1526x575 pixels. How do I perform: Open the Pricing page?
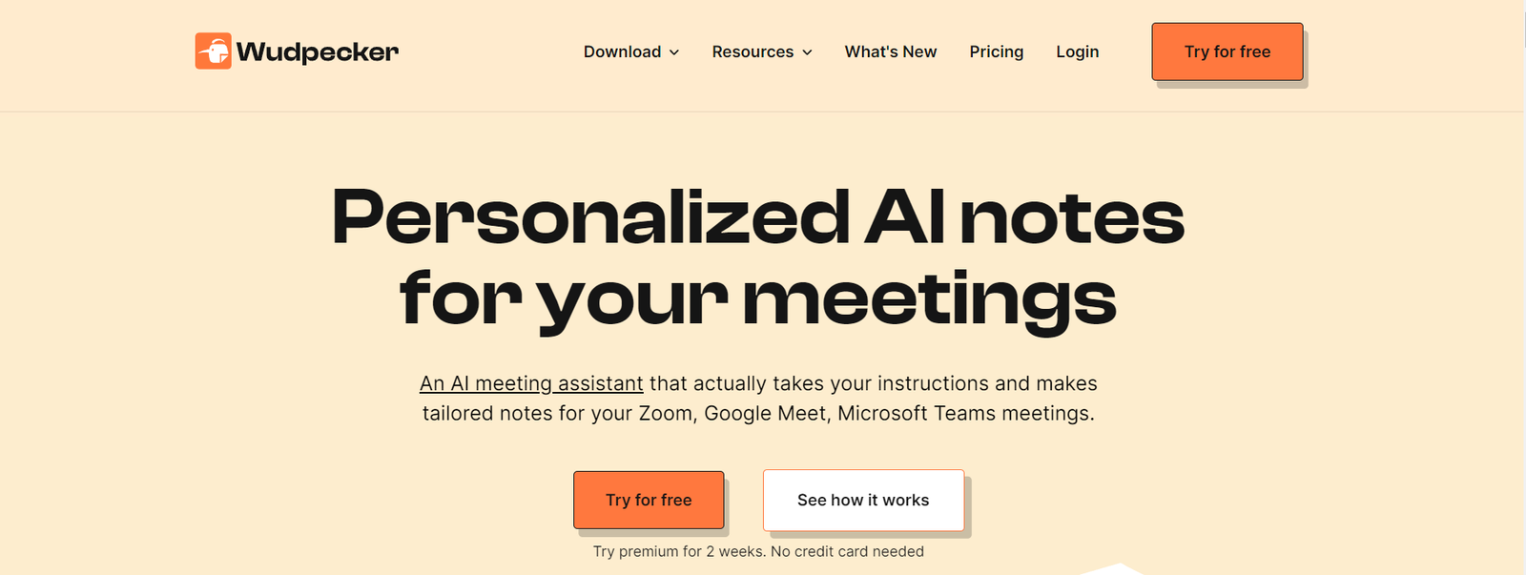click(x=996, y=51)
